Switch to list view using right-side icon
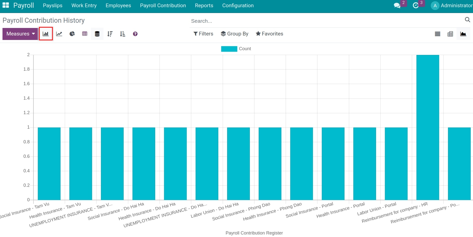473x237 pixels. point(438,34)
